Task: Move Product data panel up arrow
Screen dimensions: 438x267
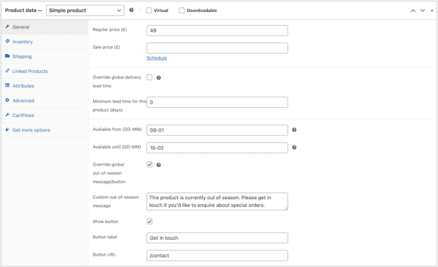Action: point(412,11)
